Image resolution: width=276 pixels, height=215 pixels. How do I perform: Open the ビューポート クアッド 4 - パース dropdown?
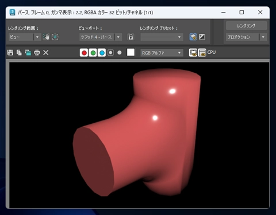click(x=101, y=37)
